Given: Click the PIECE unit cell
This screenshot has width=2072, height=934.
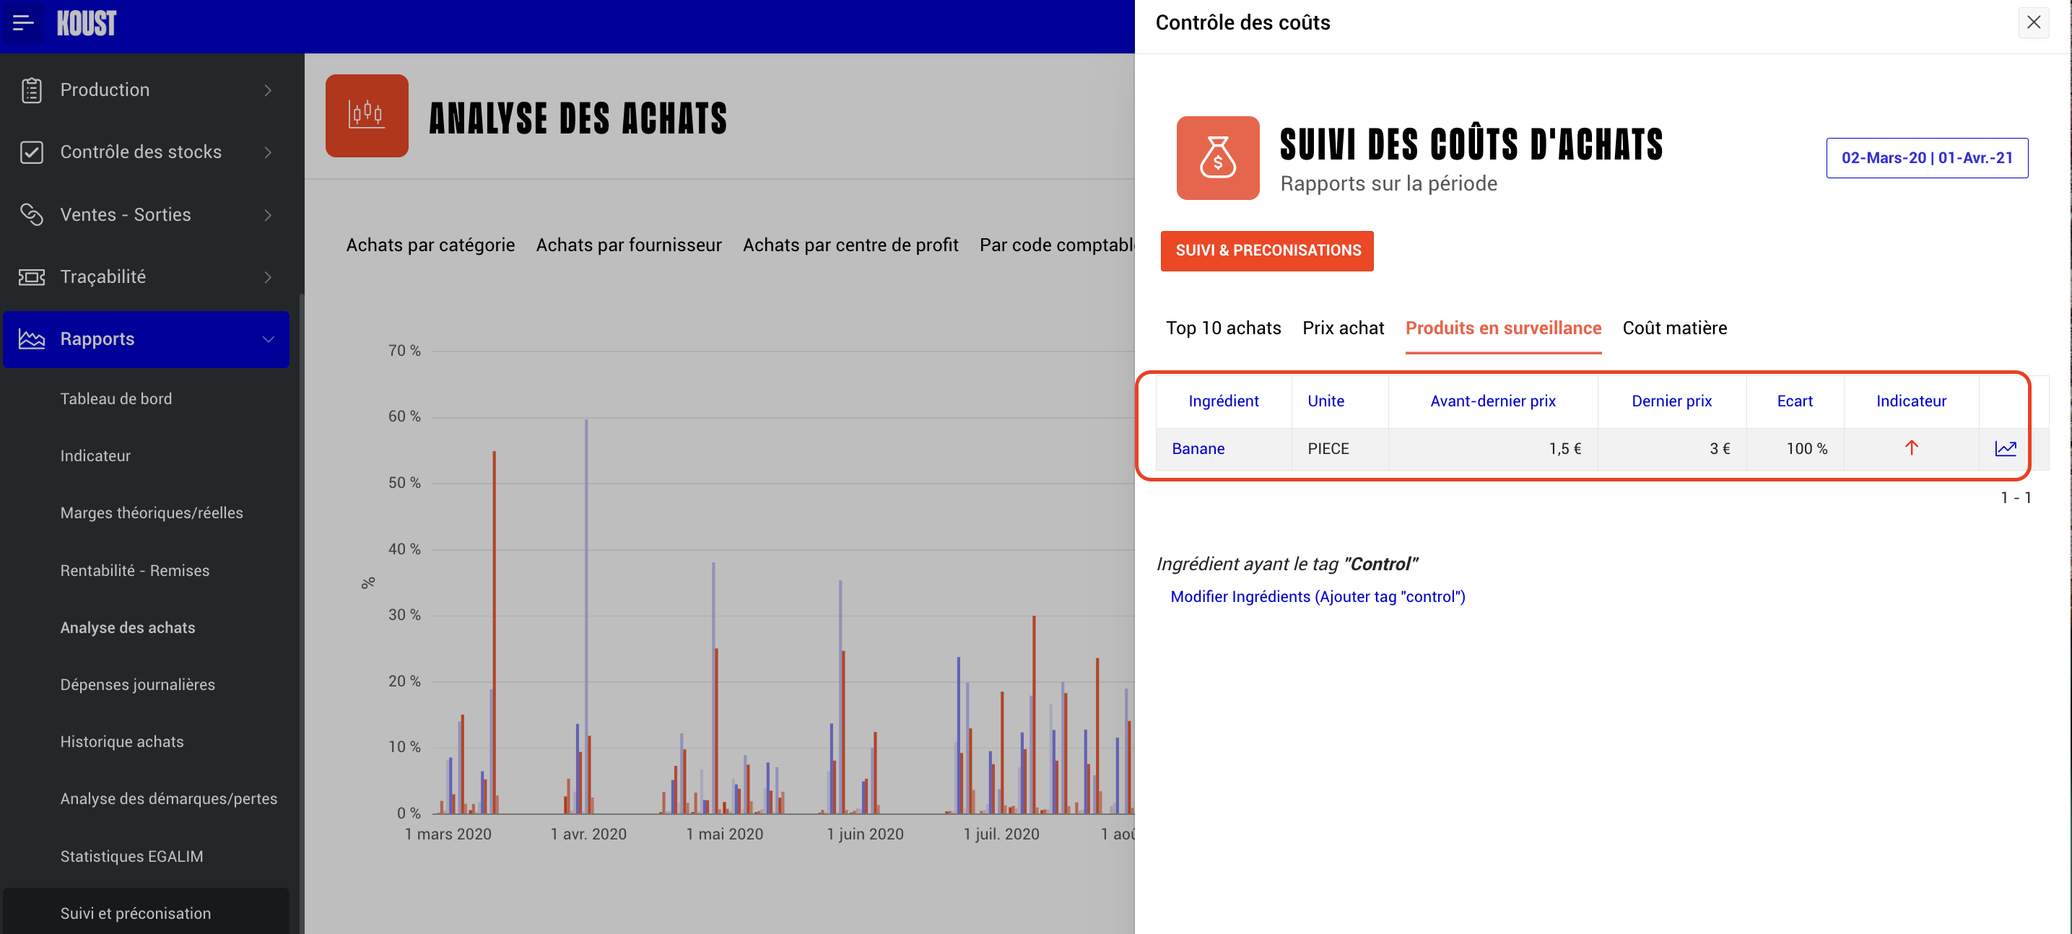Looking at the screenshot, I should [1340, 449].
